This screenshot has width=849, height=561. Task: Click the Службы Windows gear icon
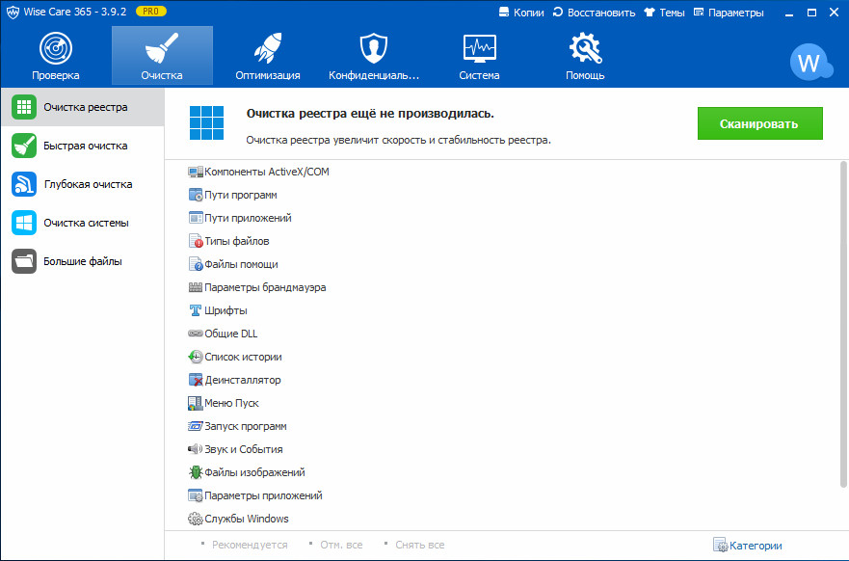(195, 519)
